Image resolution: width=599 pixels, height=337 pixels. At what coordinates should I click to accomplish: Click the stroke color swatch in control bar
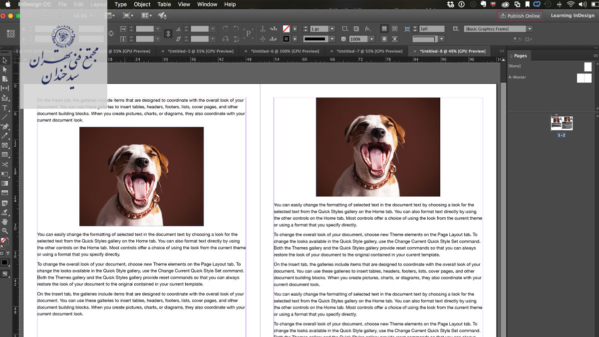coord(286,39)
